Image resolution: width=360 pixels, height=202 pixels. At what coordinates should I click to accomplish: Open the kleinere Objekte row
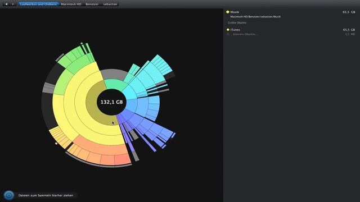(291, 34)
